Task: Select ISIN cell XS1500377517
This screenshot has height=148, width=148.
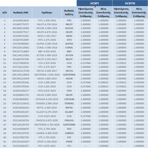Action: [x=21, y=32]
